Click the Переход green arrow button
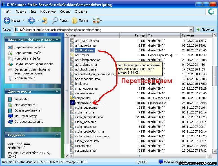This screenshot has height=166, width=218. [198, 29]
